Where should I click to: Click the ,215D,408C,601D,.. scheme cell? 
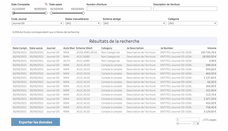click(88, 52)
